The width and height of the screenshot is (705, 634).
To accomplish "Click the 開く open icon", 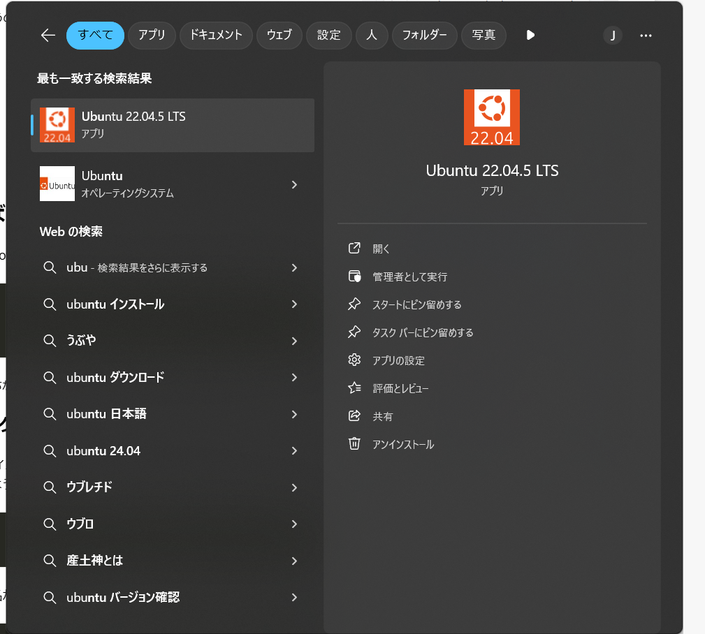I will pos(354,248).
